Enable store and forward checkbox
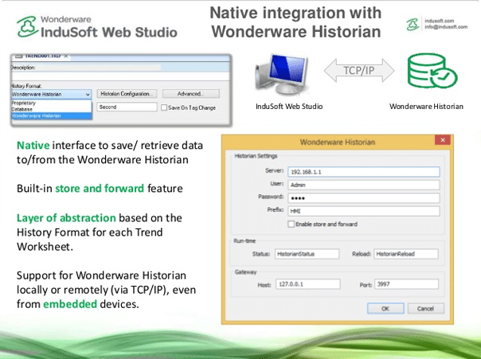The width and height of the screenshot is (481, 359). [x=291, y=224]
